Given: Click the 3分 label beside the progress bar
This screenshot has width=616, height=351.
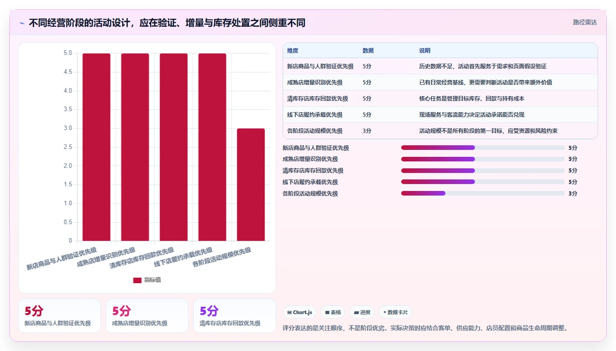Looking at the screenshot, I should click(573, 194).
